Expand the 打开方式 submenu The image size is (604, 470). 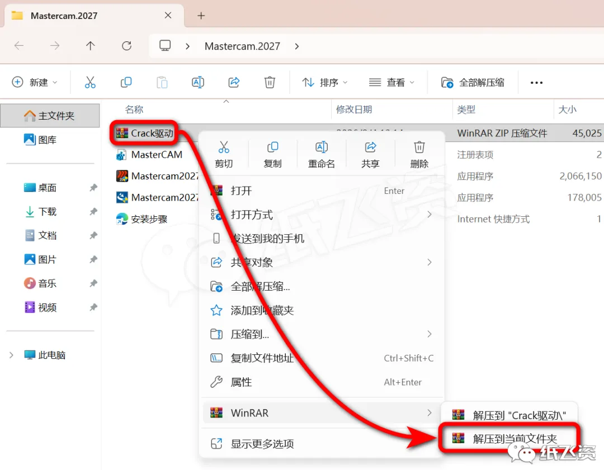[429, 215]
